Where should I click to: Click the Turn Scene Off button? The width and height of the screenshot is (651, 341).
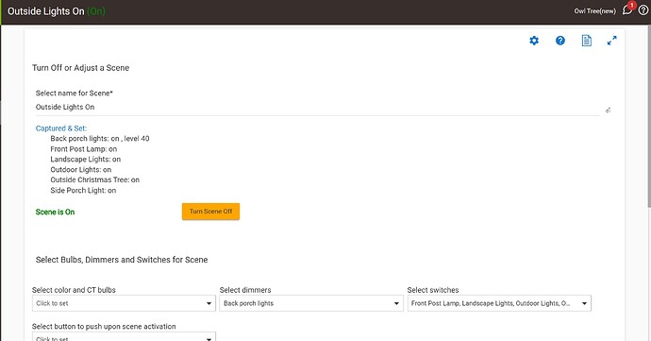click(210, 212)
